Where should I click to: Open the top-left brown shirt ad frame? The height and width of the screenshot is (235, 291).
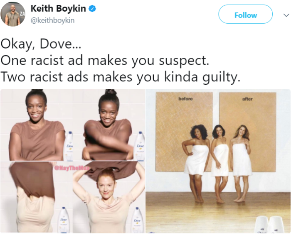pyautogui.click(x=37, y=125)
